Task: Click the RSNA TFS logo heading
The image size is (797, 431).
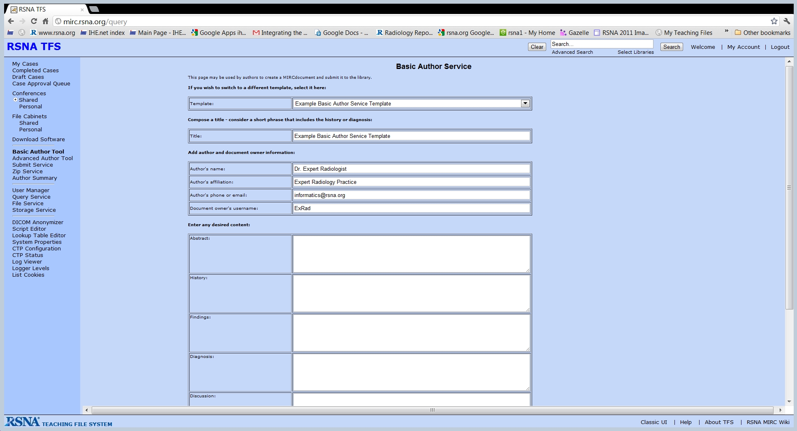Action: (34, 47)
